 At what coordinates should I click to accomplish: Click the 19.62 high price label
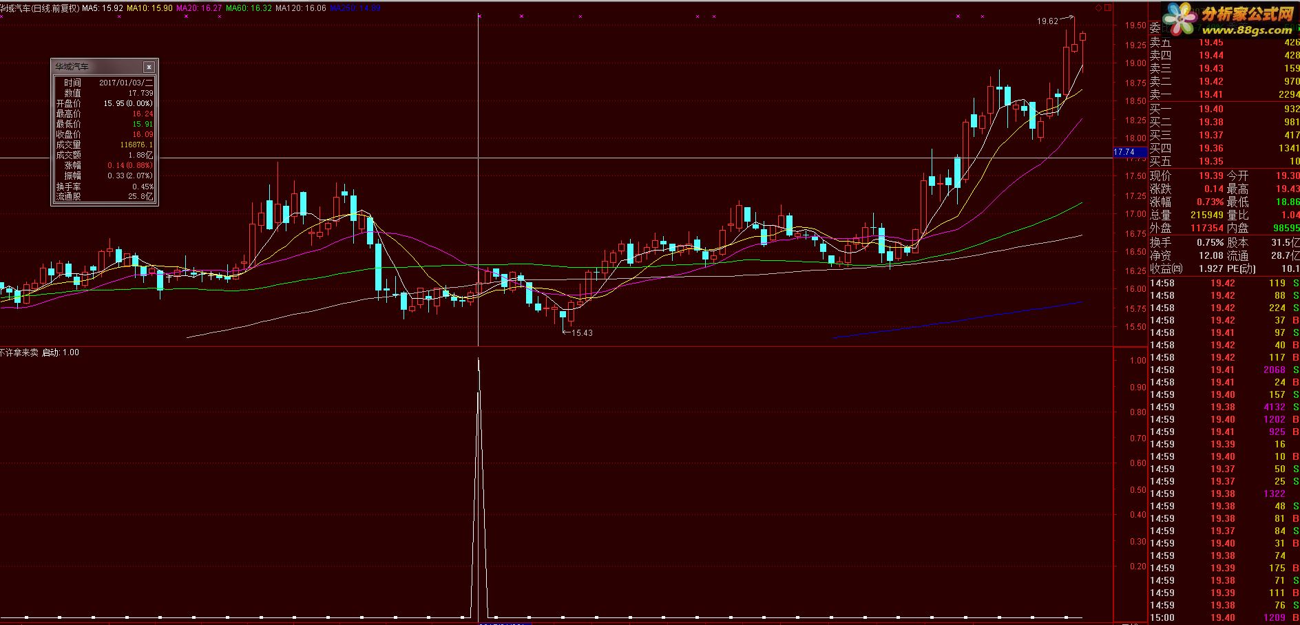(1047, 21)
